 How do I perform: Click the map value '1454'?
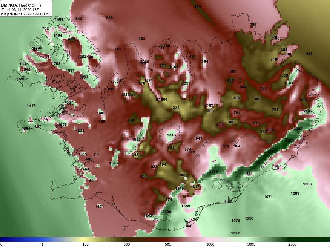click(x=99, y=207)
